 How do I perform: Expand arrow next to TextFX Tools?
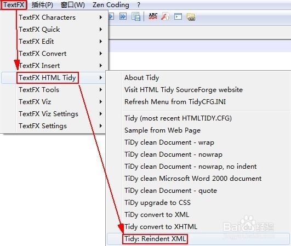click(101, 90)
